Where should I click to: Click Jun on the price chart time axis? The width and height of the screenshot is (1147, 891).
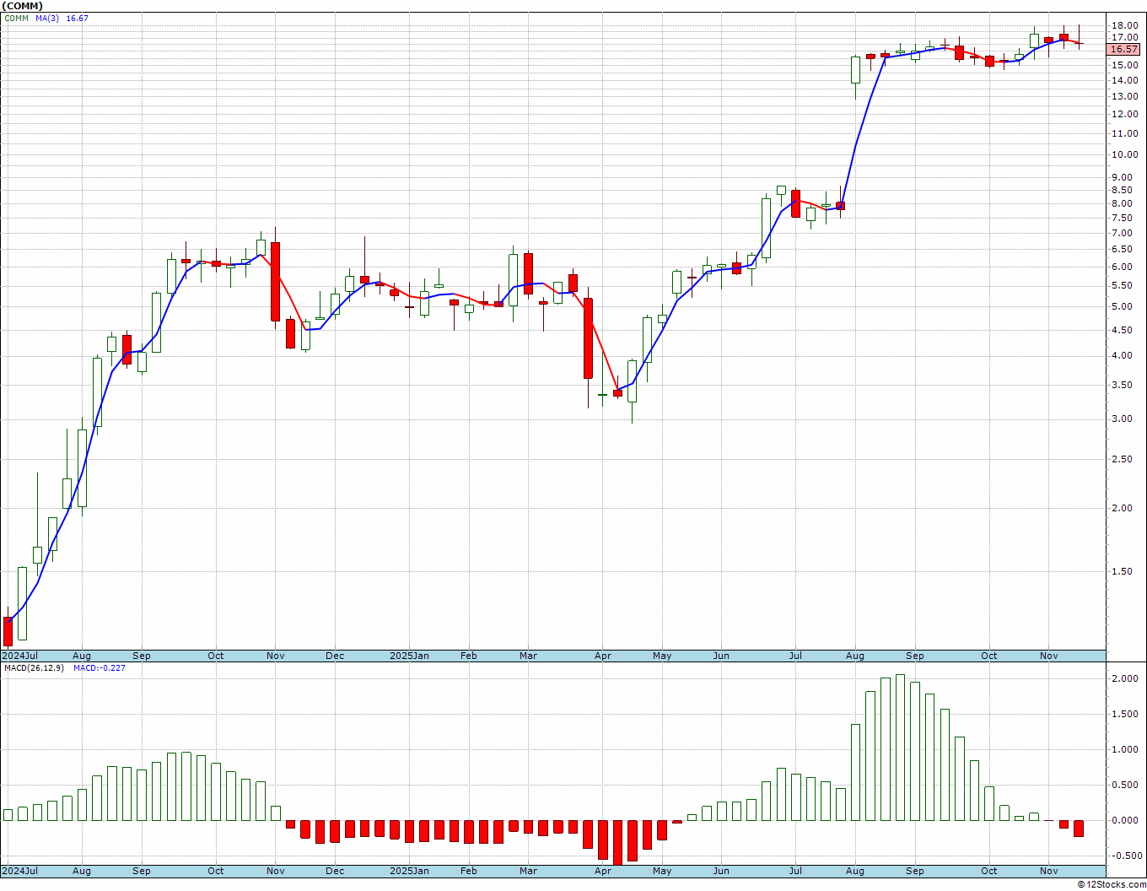(x=722, y=656)
